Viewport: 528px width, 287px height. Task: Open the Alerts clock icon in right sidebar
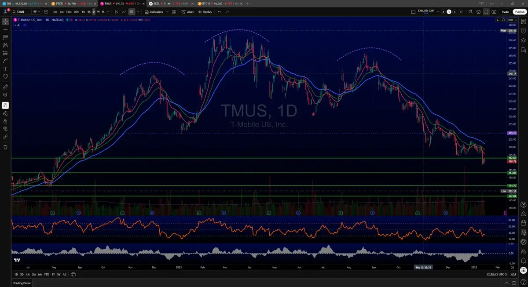523,31
